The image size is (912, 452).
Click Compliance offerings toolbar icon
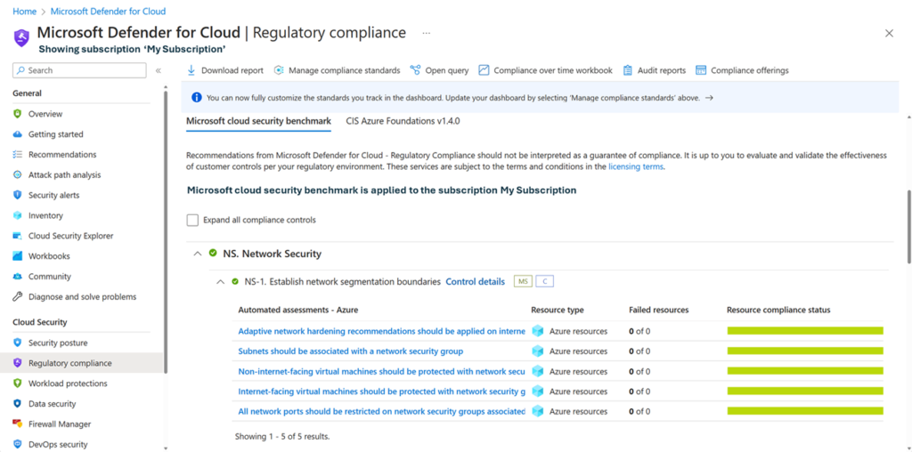pos(701,70)
